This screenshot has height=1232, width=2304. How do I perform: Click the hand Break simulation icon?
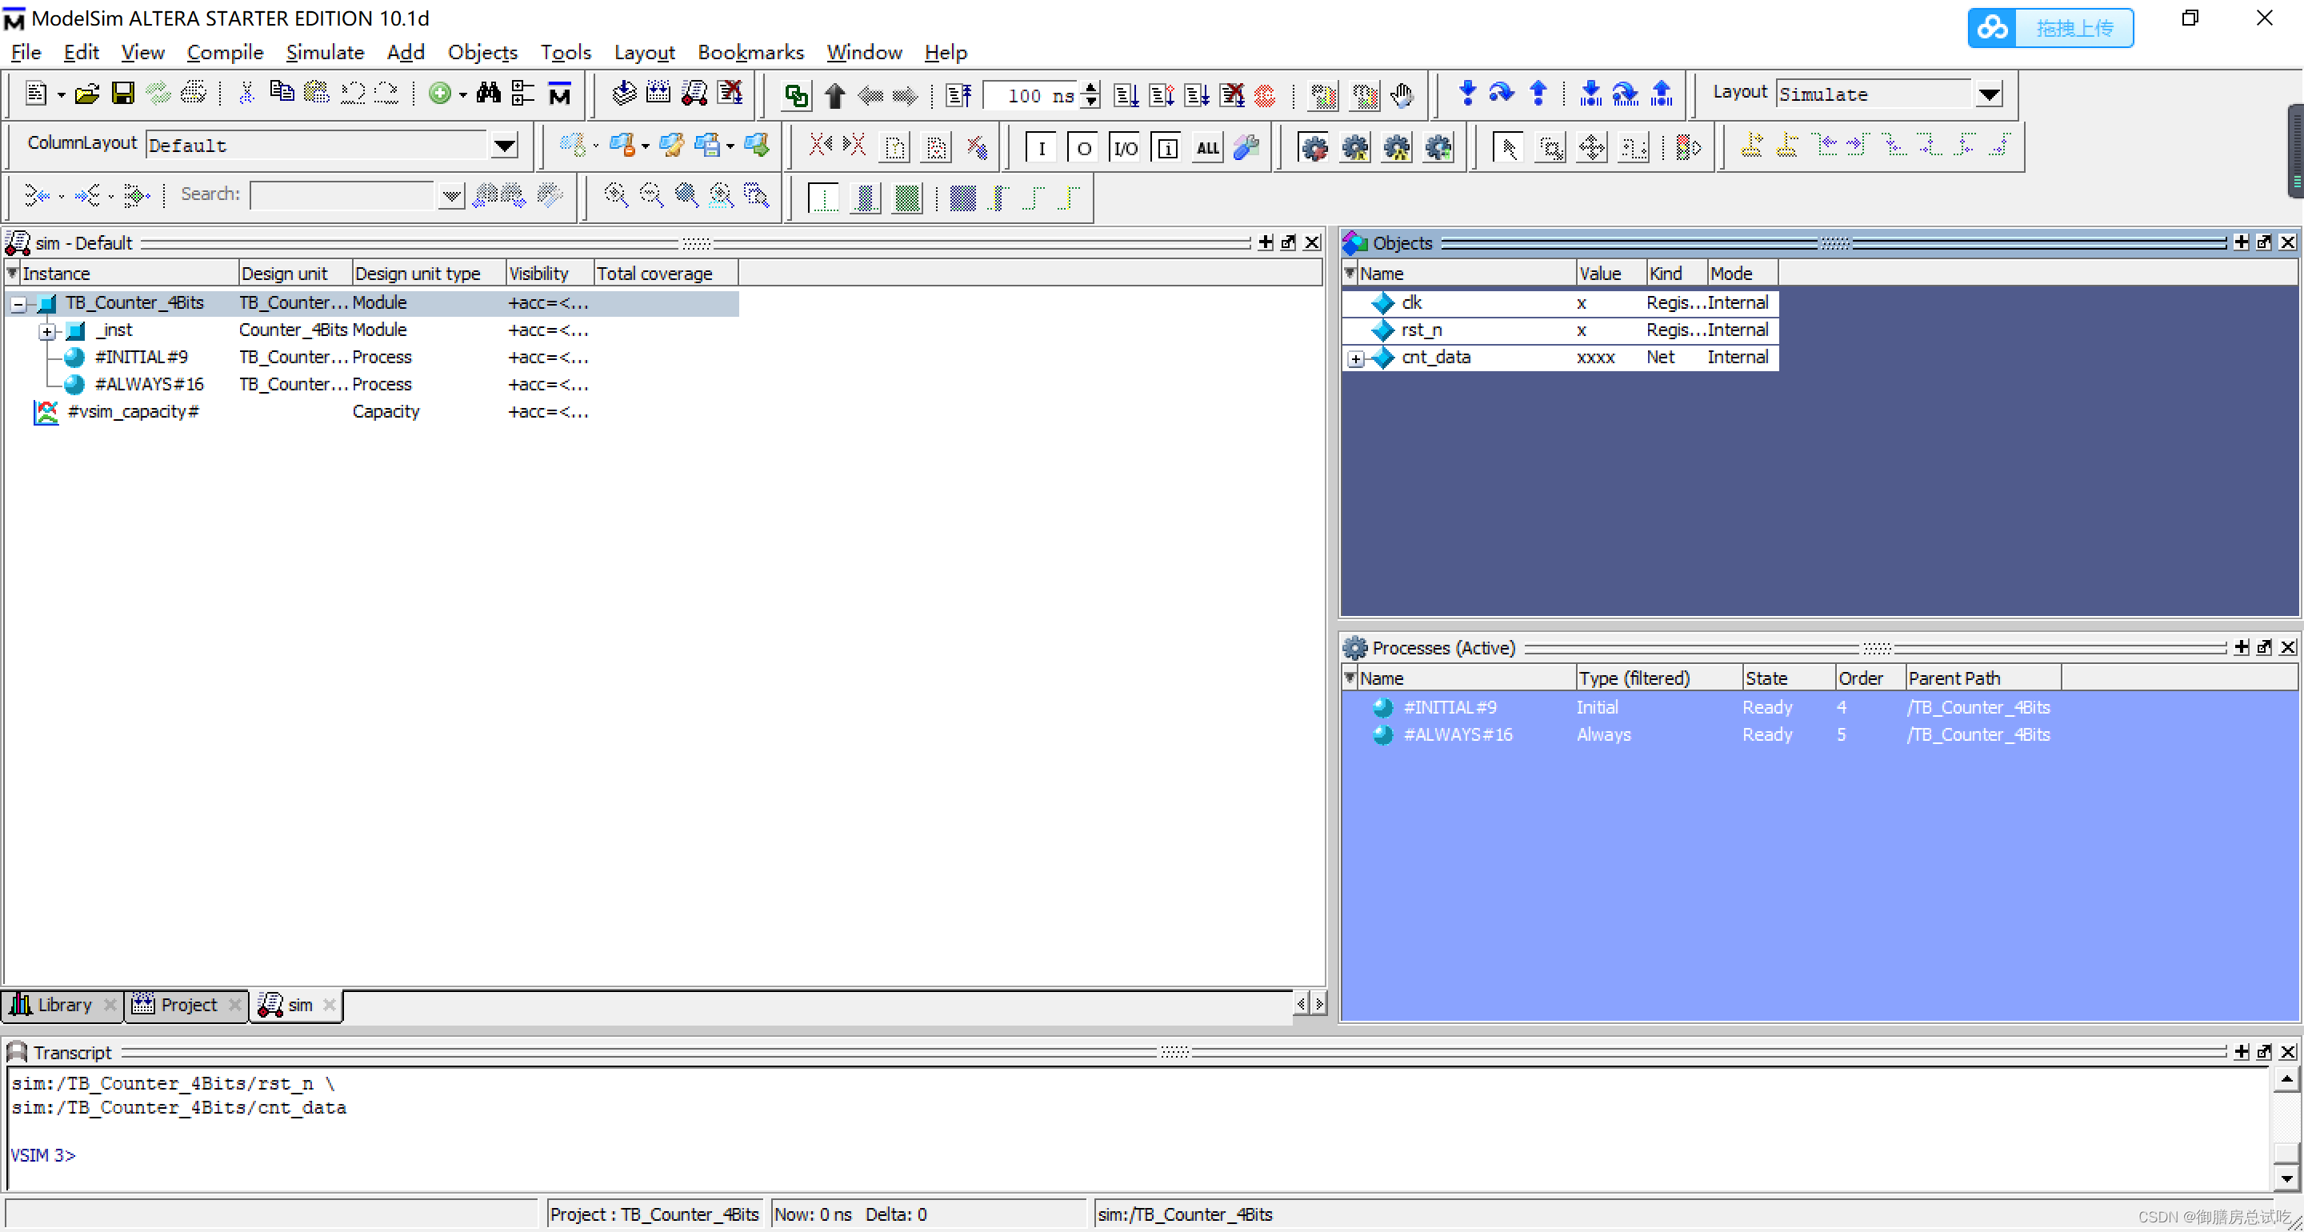[1402, 95]
